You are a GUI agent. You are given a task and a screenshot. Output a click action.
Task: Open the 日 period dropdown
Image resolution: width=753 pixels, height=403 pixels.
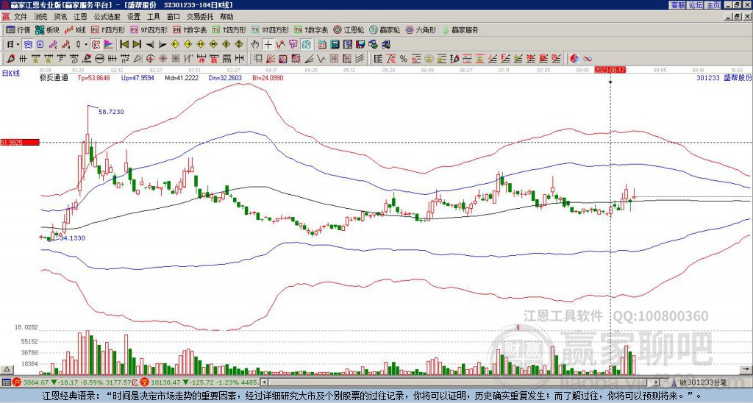click(x=13, y=45)
